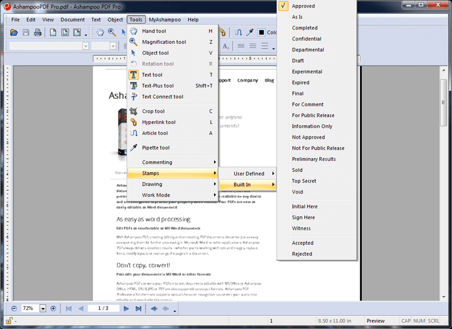Open navigation toolbar options arrow
The width and height of the screenshot is (452, 329).
pos(175,311)
